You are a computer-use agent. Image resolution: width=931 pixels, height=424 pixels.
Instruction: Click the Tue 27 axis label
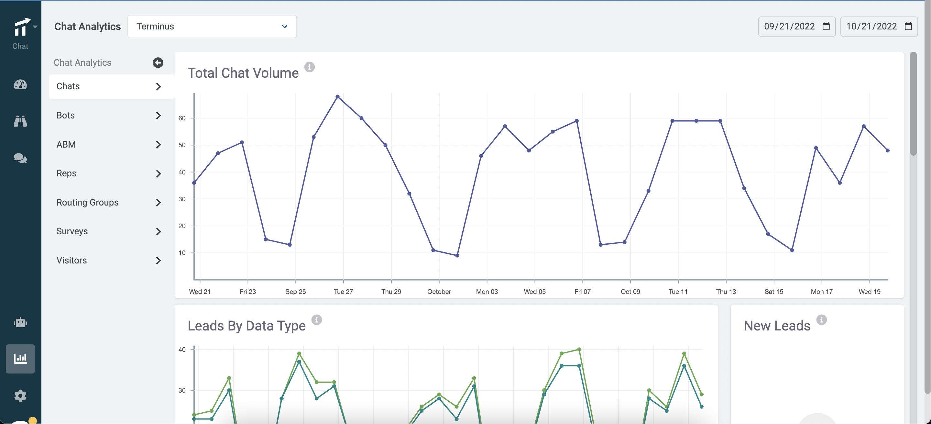(x=343, y=291)
